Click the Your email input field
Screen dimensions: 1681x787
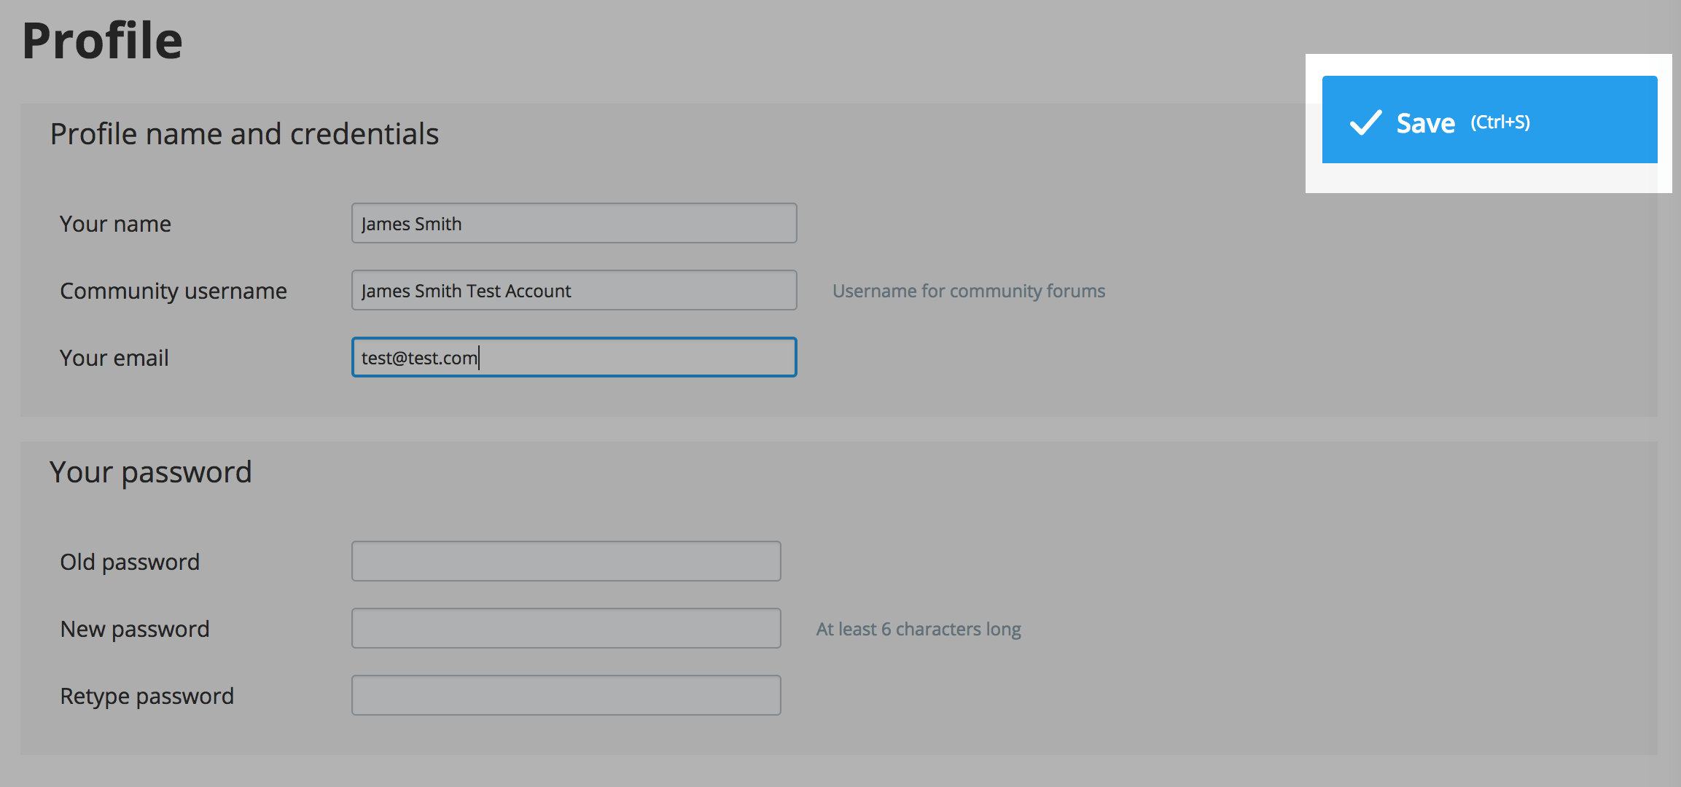574,357
